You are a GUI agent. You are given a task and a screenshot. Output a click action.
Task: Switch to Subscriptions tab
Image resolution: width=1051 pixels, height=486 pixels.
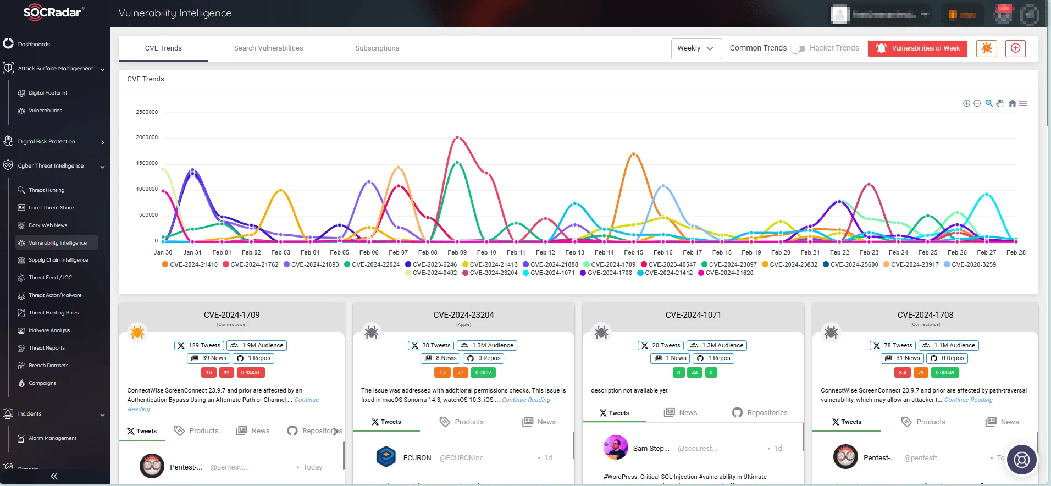click(x=377, y=48)
